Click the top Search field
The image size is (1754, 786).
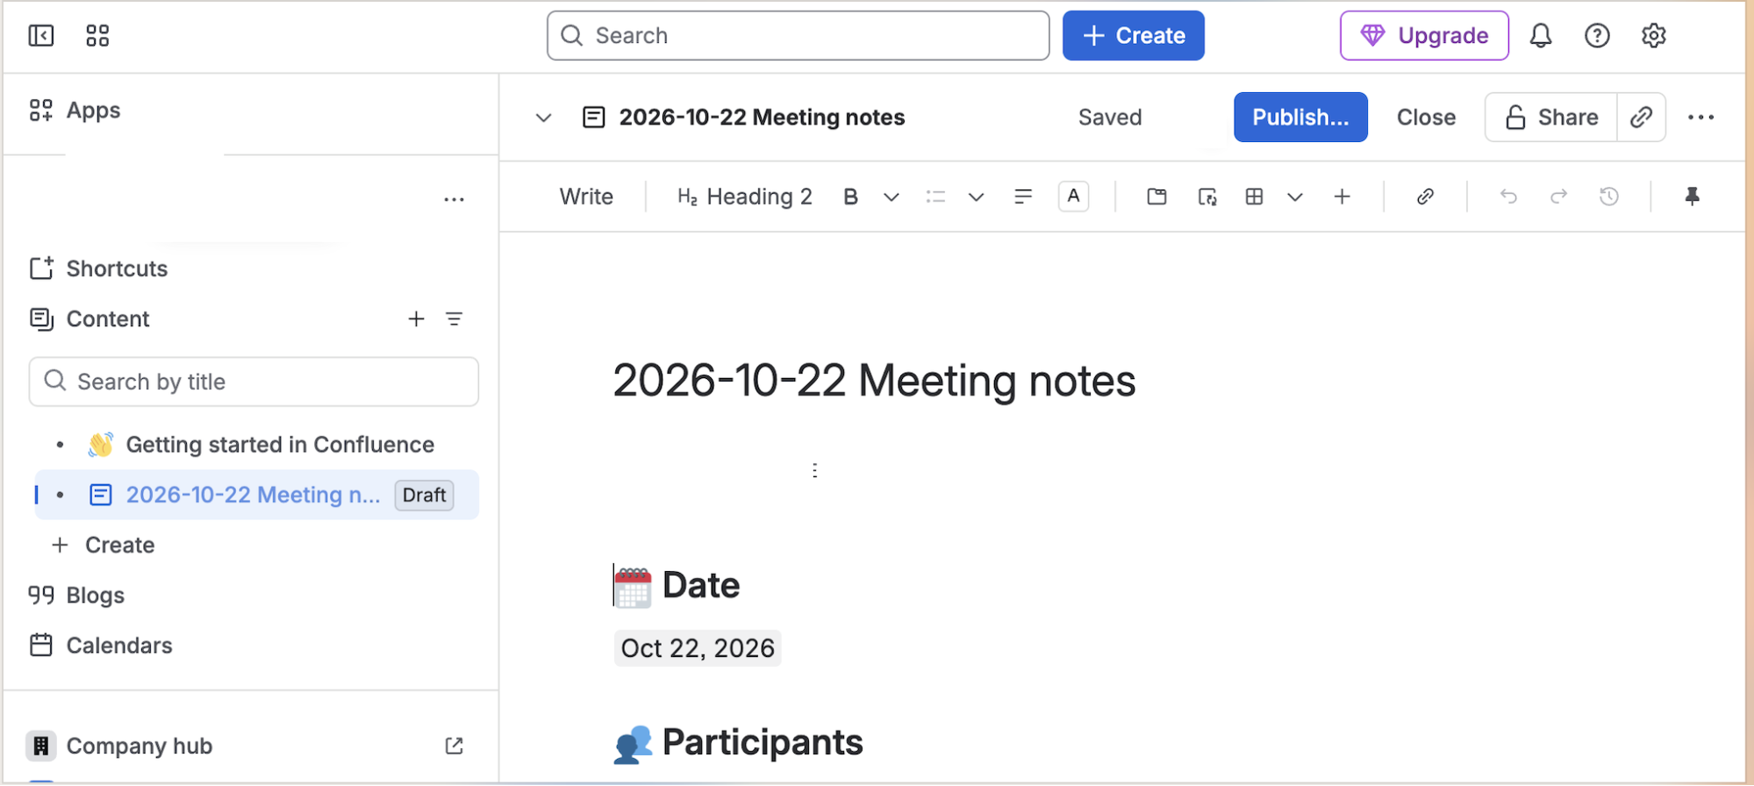click(x=798, y=36)
